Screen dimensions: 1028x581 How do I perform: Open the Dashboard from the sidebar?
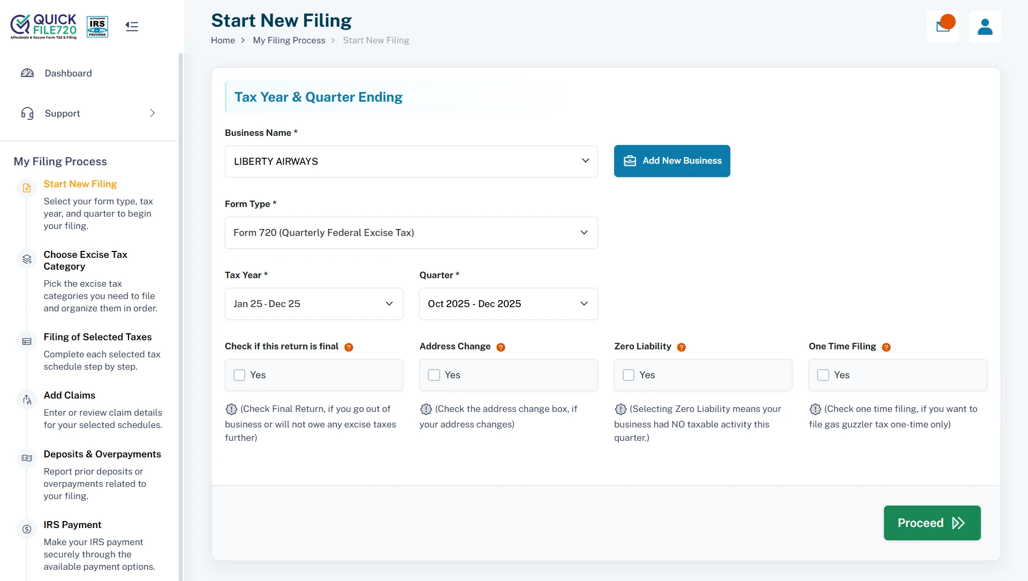(68, 73)
